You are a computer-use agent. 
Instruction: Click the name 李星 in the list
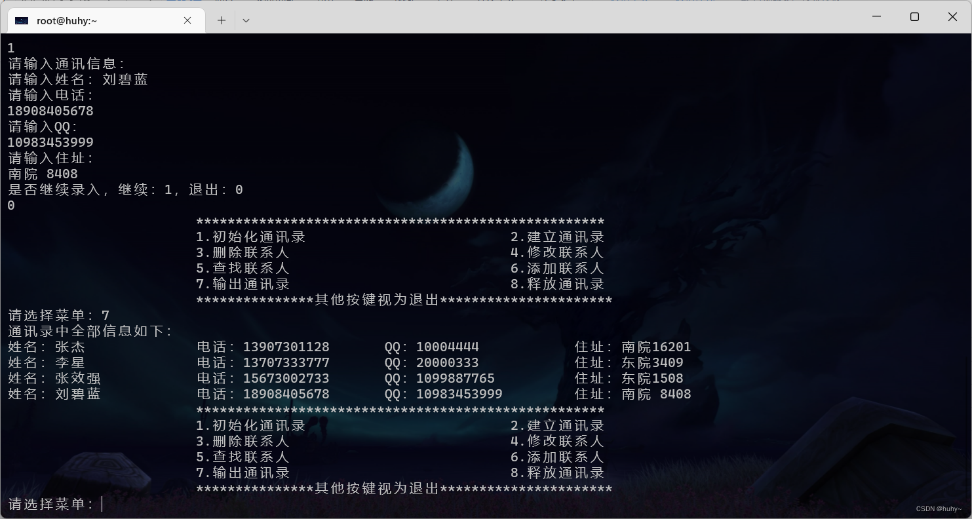pyautogui.click(x=70, y=362)
